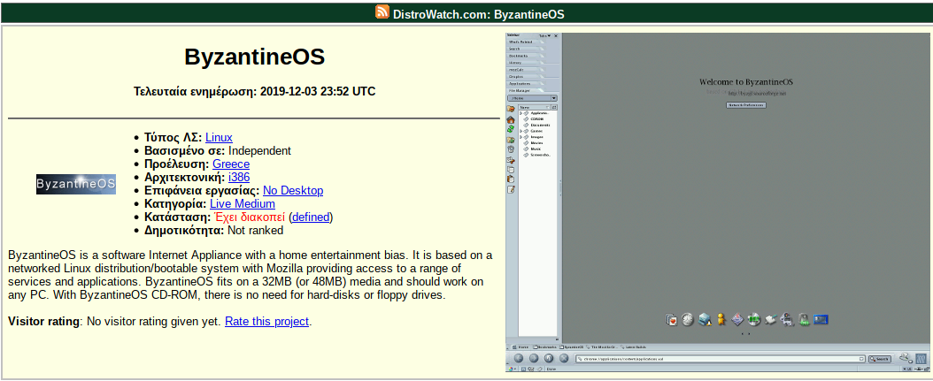Click the 'Αρχιτεκτονική:' label
Viewport: 933px width, 381px height.
click(184, 177)
